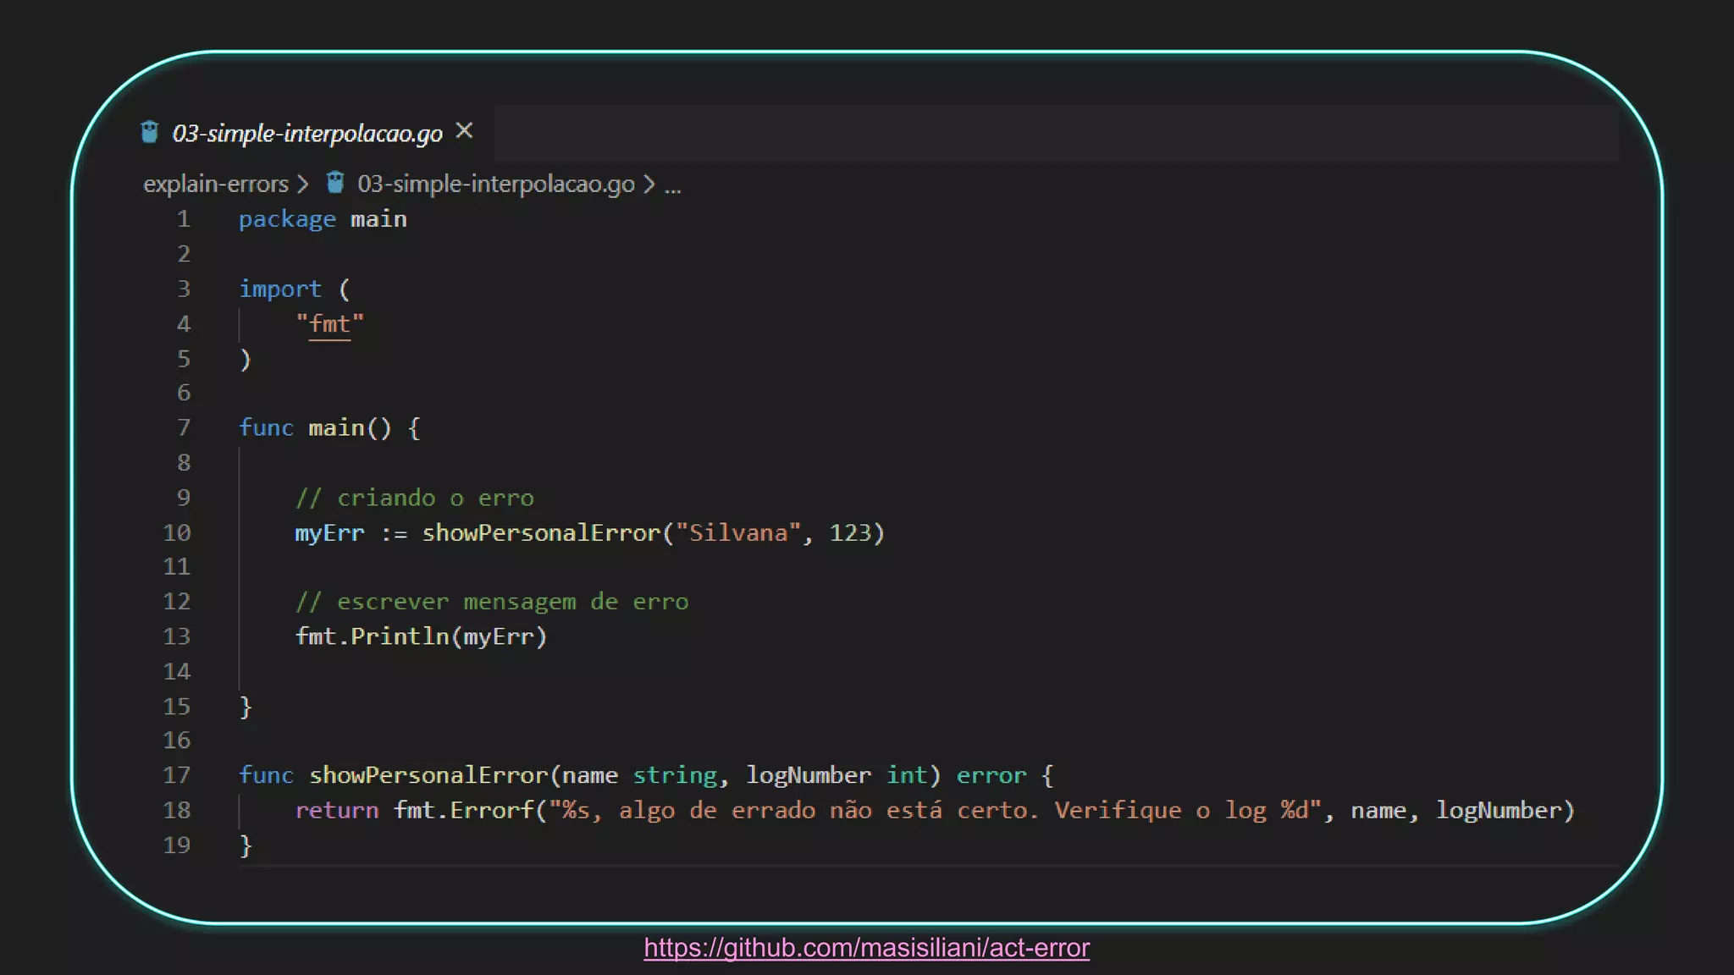The width and height of the screenshot is (1734, 975).
Task: Open explain-errors breadcrumb folder
Action: (x=216, y=184)
